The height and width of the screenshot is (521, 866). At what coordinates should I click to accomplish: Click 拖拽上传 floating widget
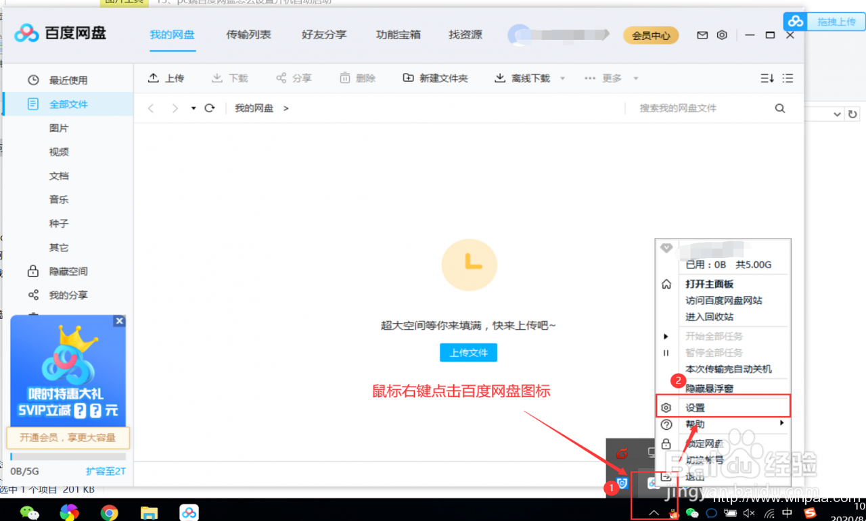click(824, 22)
